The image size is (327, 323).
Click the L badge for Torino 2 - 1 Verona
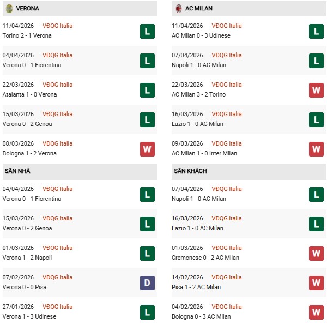147,31
